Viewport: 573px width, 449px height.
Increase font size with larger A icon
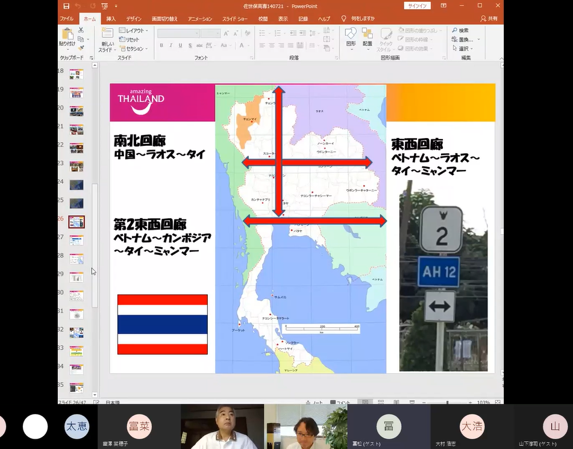pos(226,34)
